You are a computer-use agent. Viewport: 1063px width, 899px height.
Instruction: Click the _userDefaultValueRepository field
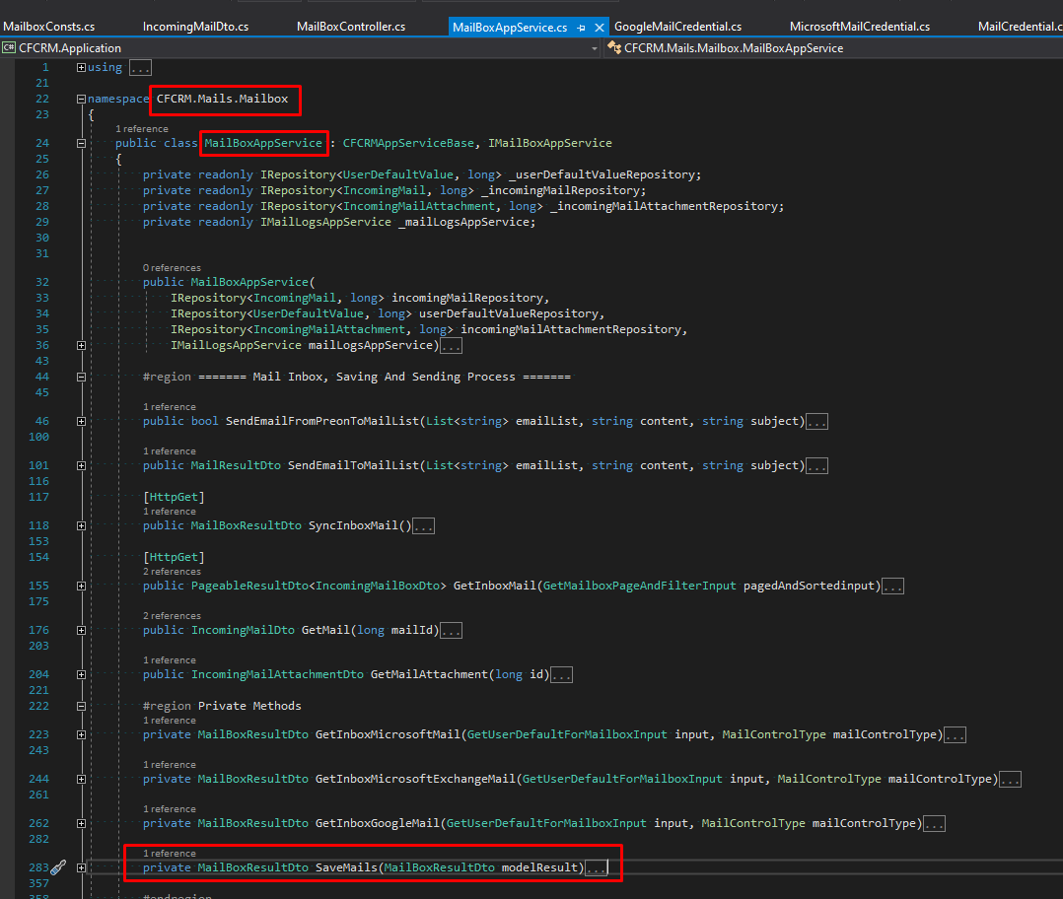(x=602, y=174)
